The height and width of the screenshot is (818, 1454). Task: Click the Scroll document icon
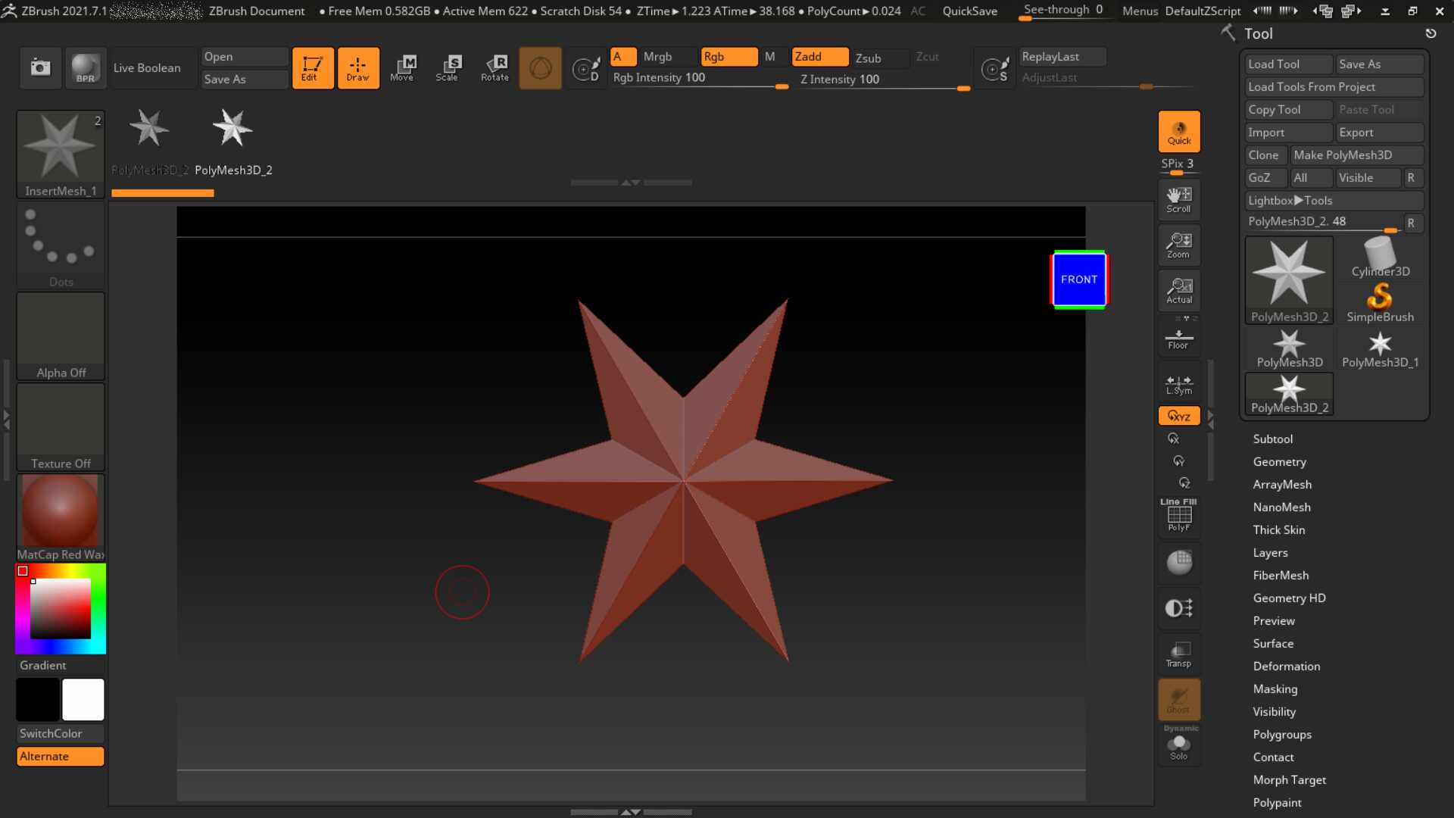[1178, 200]
